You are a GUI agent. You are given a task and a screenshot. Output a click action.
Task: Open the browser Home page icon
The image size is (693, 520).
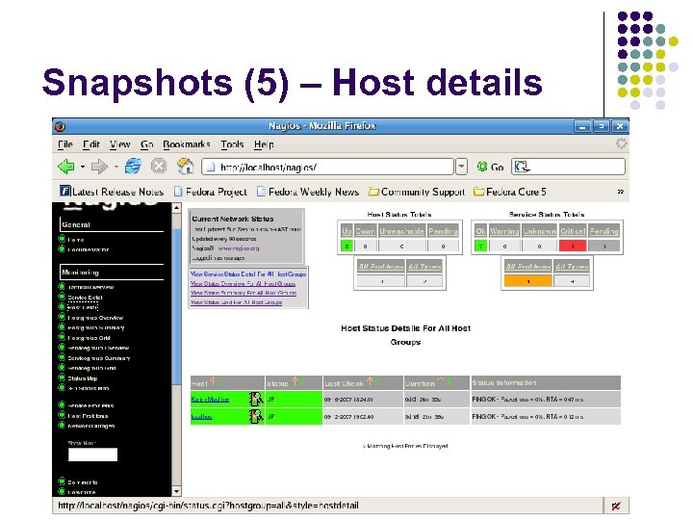coord(185,167)
